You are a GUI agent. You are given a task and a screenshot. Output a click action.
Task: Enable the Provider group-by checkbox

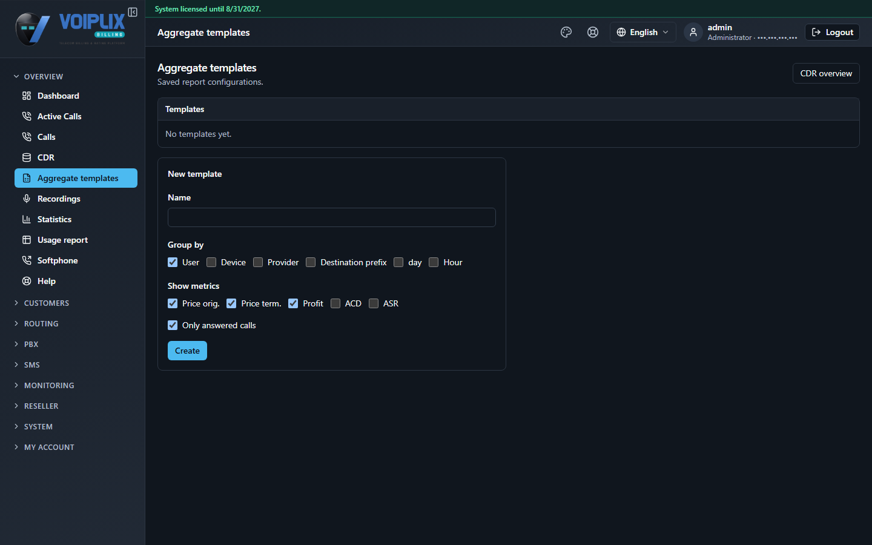pyautogui.click(x=258, y=262)
